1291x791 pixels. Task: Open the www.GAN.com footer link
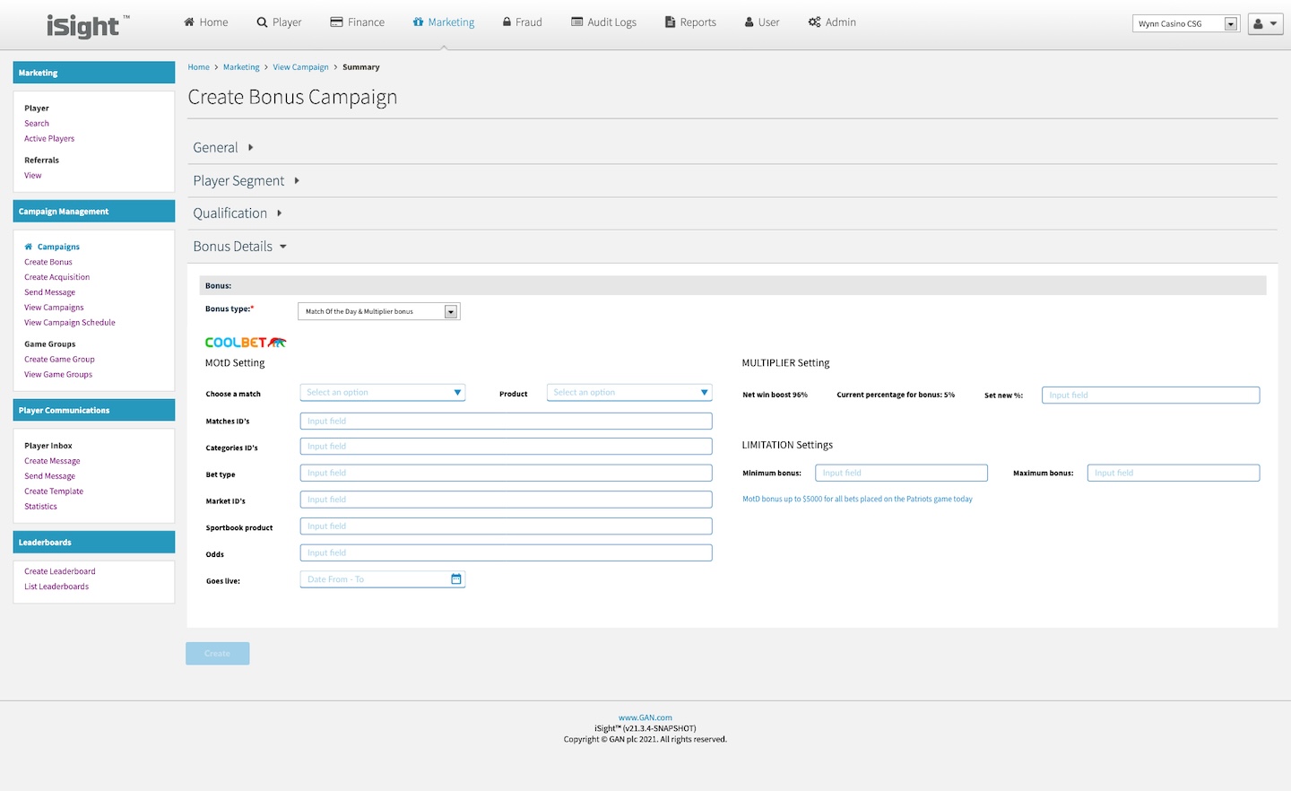(x=645, y=717)
